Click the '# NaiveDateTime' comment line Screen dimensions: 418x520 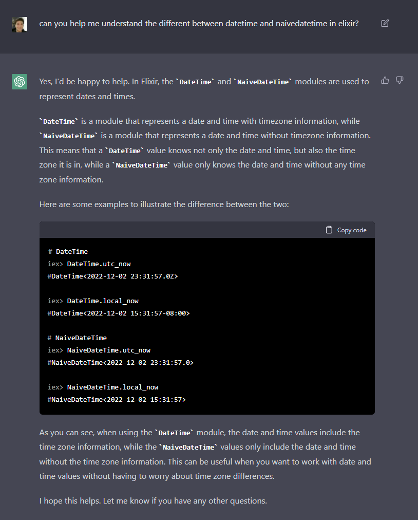pos(77,338)
